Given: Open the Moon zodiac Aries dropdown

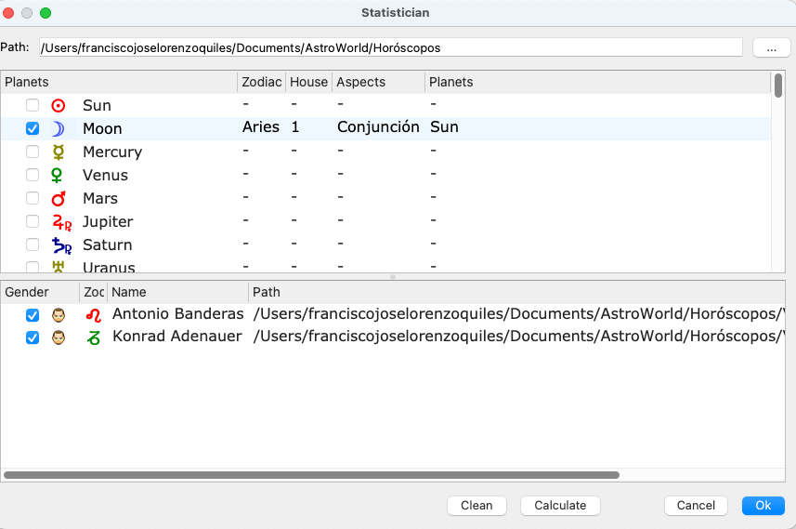Looking at the screenshot, I should [260, 127].
